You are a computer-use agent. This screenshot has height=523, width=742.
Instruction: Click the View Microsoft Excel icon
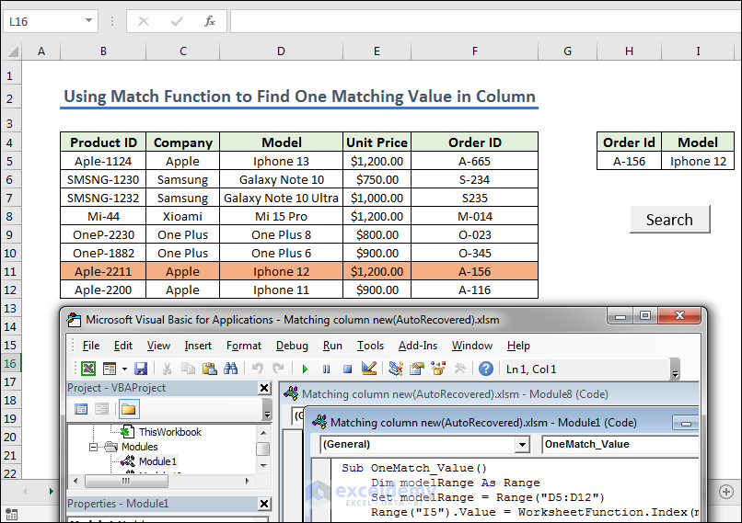click(87, 369)
